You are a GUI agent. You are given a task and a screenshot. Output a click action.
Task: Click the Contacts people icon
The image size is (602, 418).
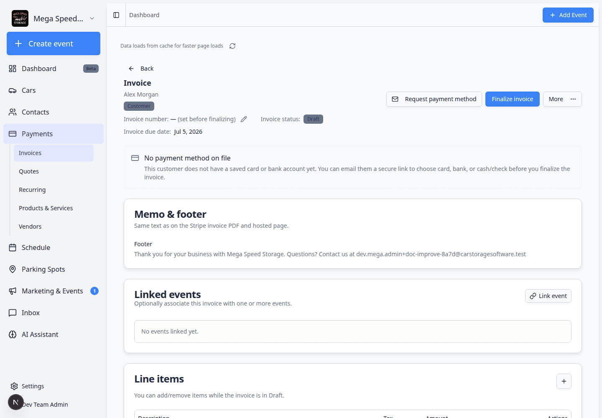click(x=13, y=112)
